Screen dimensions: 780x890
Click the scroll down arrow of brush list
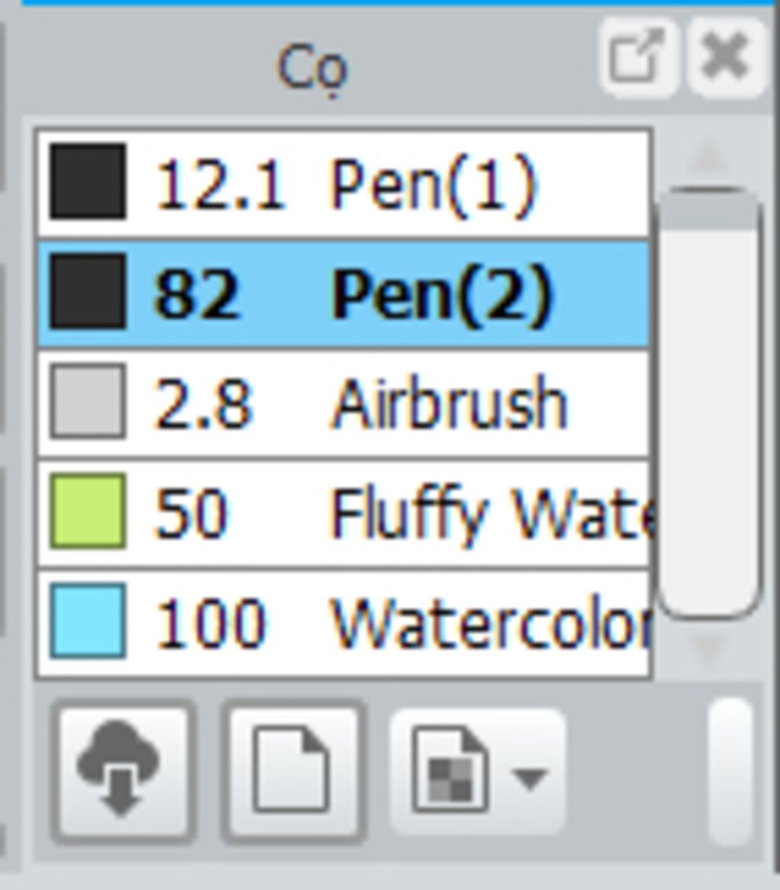click(708, 648)
